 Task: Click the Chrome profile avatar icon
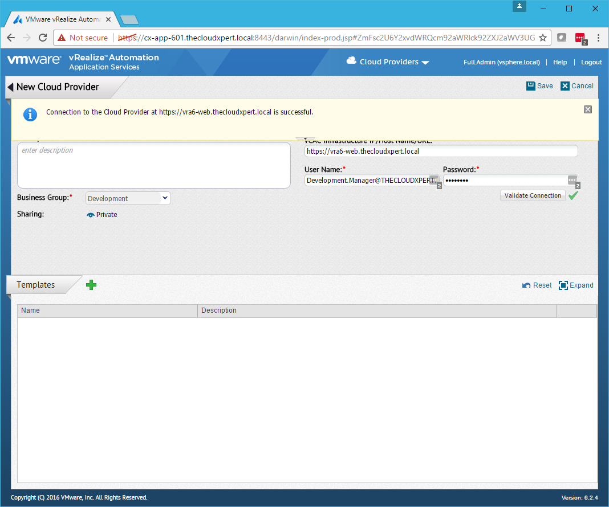pyautogui.click(x=519, y=6)
